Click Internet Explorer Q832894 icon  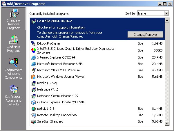tap(34, 58)
